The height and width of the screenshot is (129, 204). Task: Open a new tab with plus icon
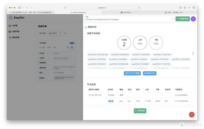(x=189, y=8)
